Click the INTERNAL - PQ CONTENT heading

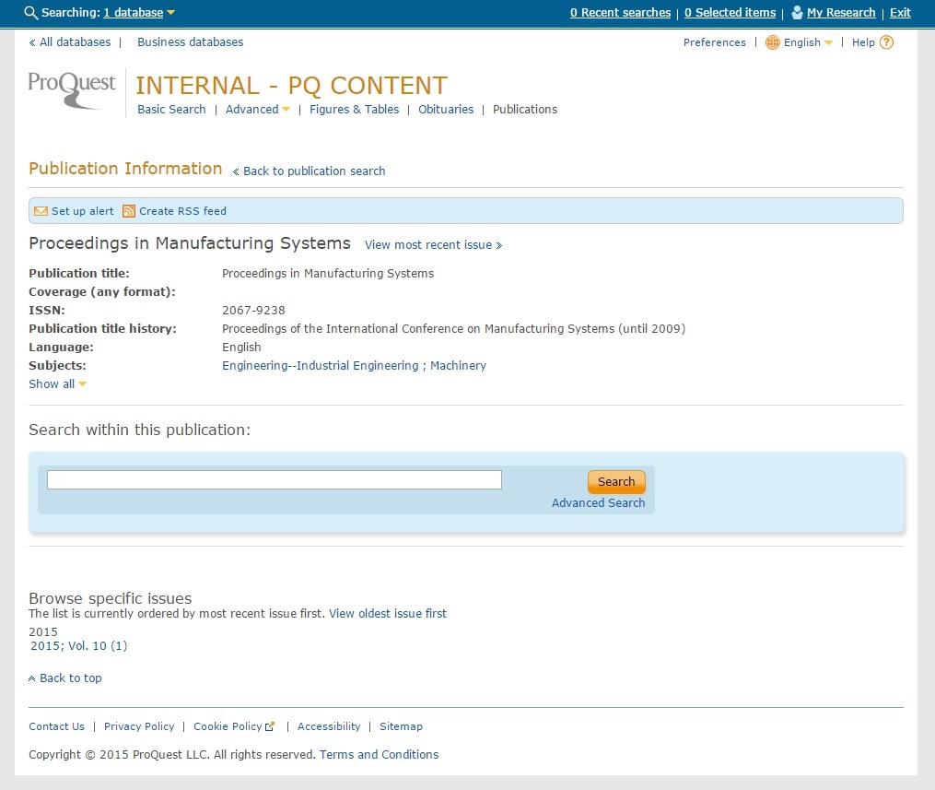coord(291,86)
